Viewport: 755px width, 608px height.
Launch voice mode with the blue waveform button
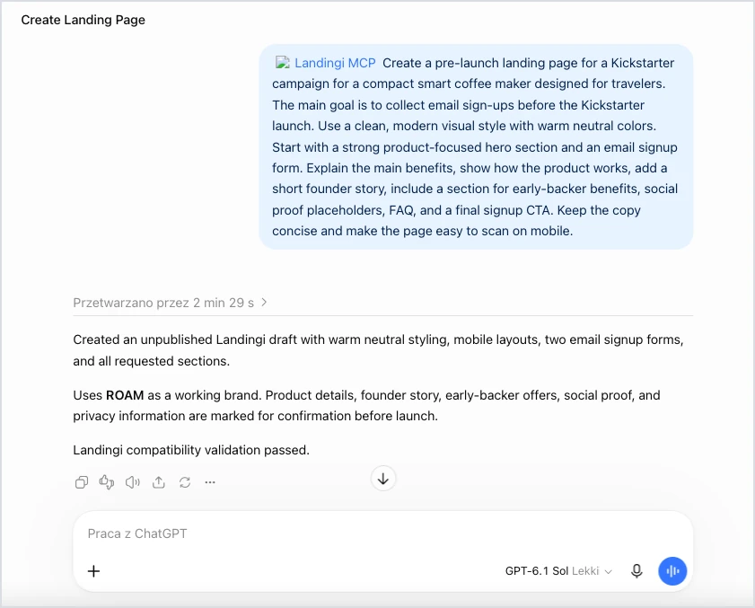point(672,571)
